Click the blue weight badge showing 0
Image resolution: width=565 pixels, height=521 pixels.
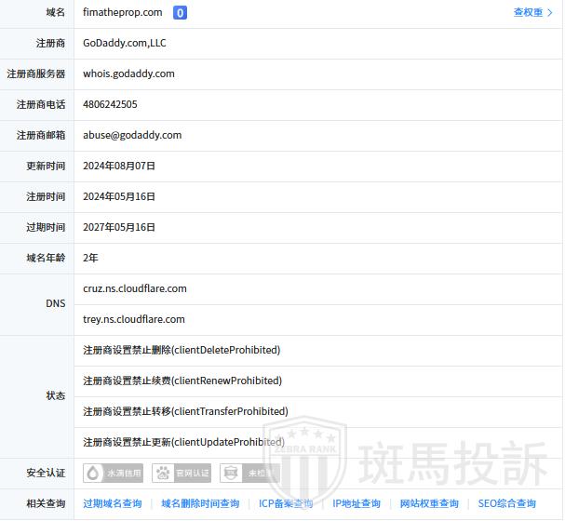coord(180,12)
